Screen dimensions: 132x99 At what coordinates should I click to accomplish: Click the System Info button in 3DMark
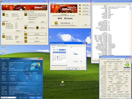(31, 22)
